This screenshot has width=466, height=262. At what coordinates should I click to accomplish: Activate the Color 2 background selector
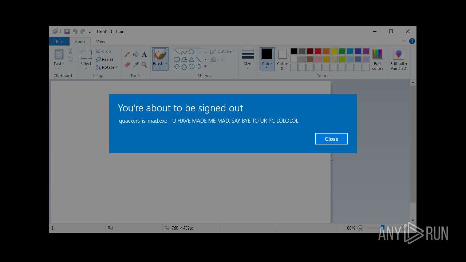click(282, 59)
